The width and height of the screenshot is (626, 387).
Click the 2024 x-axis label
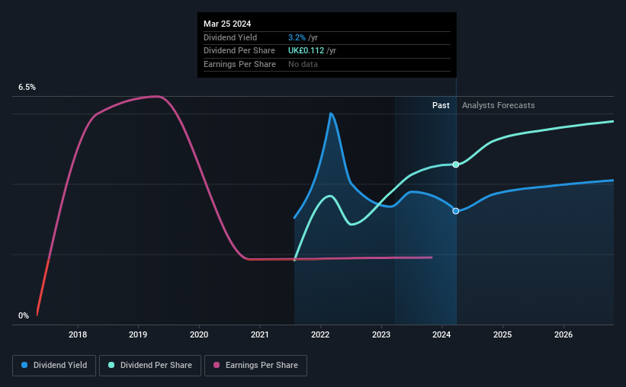441,334
